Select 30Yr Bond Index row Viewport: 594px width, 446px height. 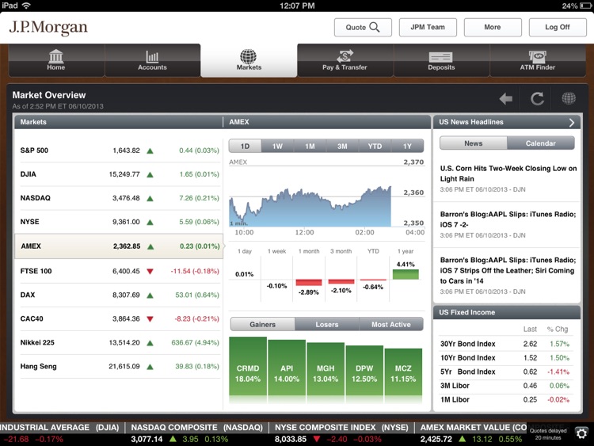pos(506,344)
